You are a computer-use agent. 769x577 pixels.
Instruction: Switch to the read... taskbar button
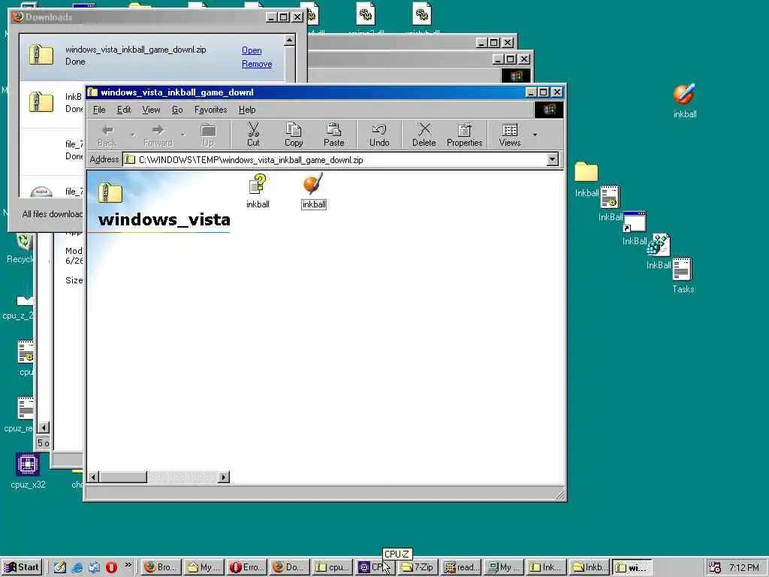point(460,567)
